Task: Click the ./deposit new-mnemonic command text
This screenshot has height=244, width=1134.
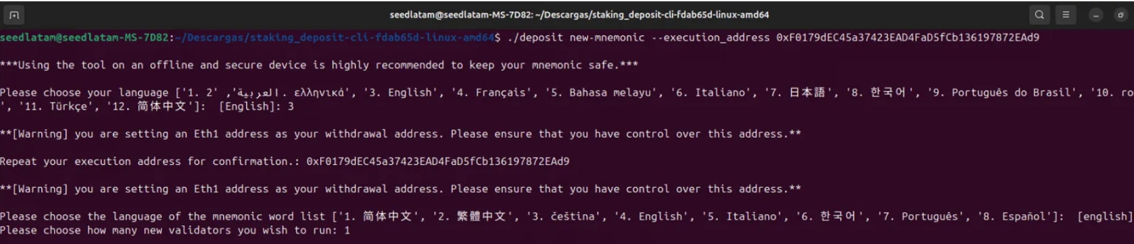Action: point(576,38)
